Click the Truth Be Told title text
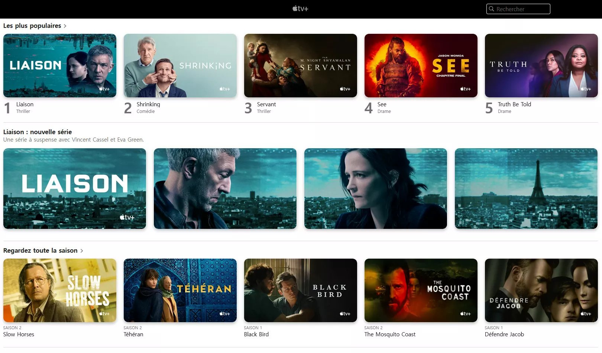The image size is (602, 353). (514, 104)
